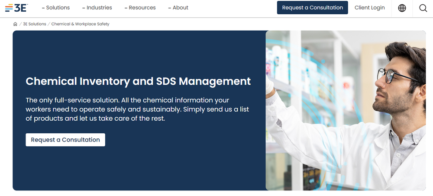Click the dash icon beside Solutions
Screen dimensions: 433x196
(43, 8)
